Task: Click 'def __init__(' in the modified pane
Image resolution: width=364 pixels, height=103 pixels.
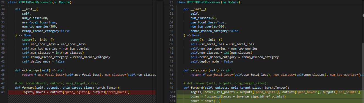Action: 195,9
